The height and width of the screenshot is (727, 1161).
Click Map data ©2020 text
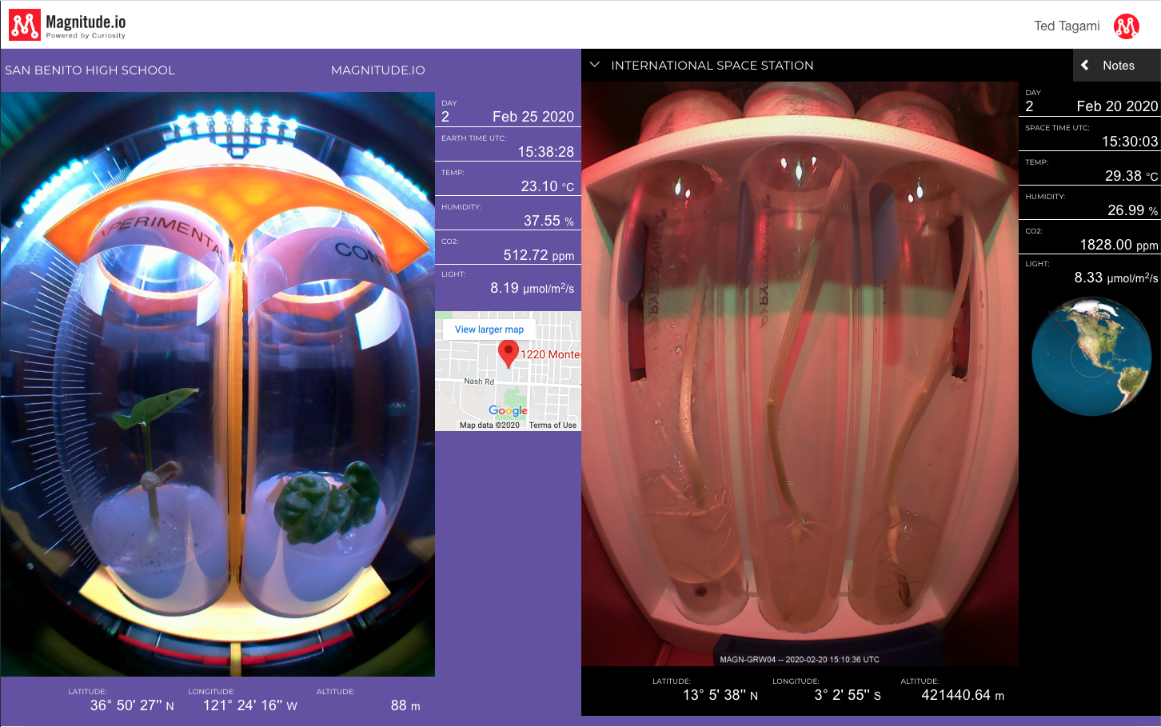[489, 425]
